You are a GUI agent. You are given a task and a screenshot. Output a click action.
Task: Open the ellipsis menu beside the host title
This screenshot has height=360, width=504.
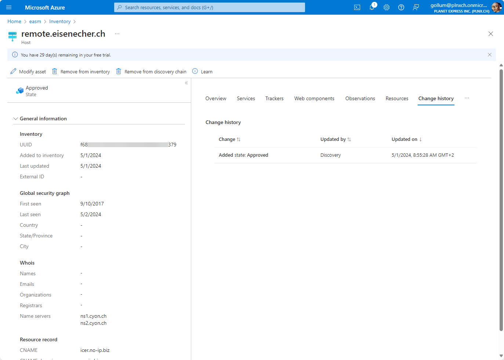(x=117, y=34)
